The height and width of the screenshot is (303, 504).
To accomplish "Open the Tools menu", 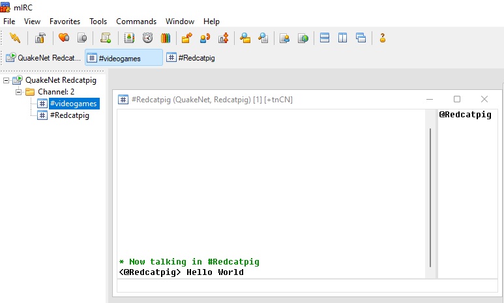I will (98, 22).
